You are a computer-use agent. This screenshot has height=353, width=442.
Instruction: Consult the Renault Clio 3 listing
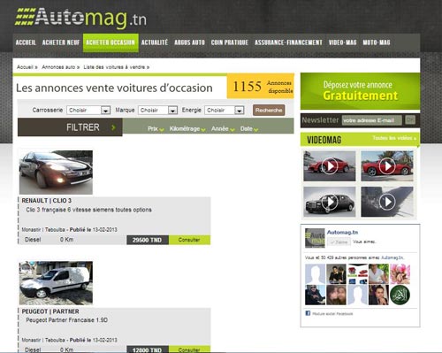189,240
